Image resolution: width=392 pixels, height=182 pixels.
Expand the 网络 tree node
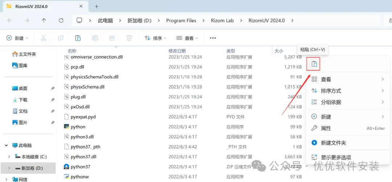(x=6, y=179)
